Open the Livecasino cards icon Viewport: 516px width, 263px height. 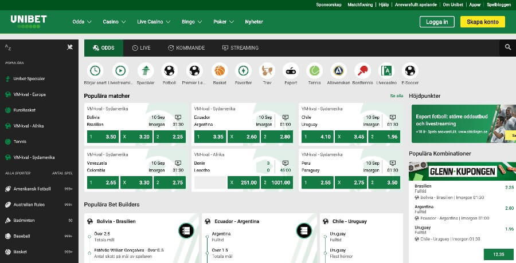[386, 70]
